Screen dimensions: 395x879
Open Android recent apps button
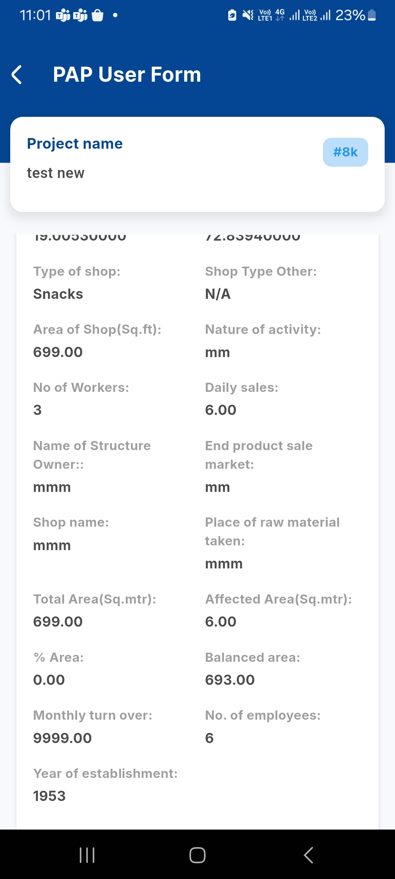click(x=87, y=855)
